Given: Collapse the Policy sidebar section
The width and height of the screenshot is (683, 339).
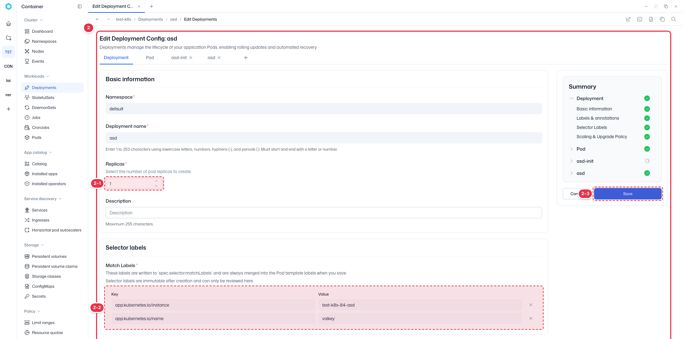Looking at the screenshot, I should pyautogui.click(x=32, y=311).
